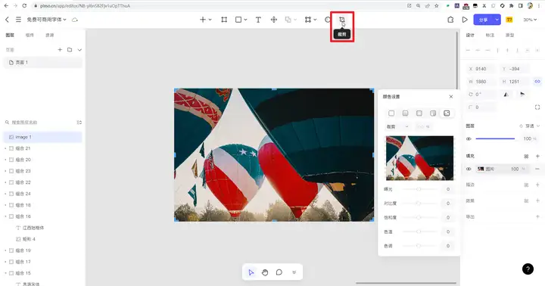The width and height of the screenshot is (545, 286).
Task: Switch to the components tab
Action: point(30,35)
